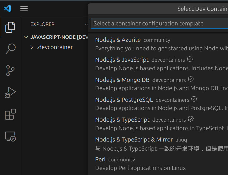Click the verified badge beside Node.js & PostgreSQL
The image size is (228, 175).
(x=194, y=99)
